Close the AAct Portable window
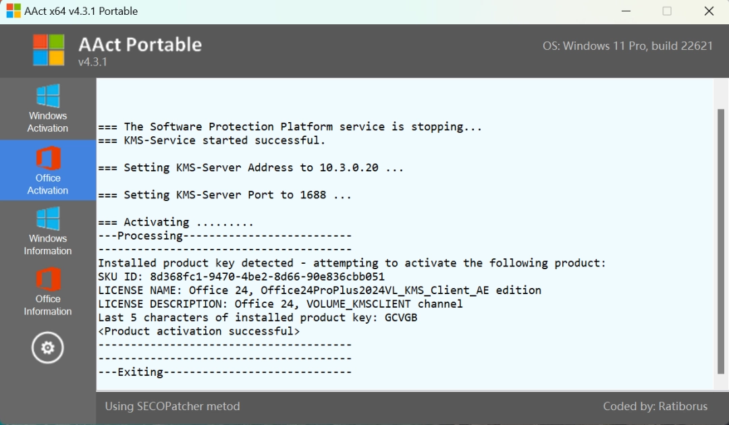 click(709, 11)
